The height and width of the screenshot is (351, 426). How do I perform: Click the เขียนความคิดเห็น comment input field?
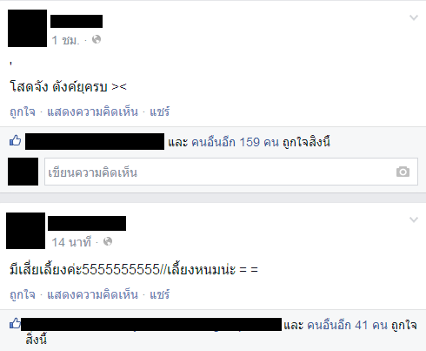click(231, 172)
